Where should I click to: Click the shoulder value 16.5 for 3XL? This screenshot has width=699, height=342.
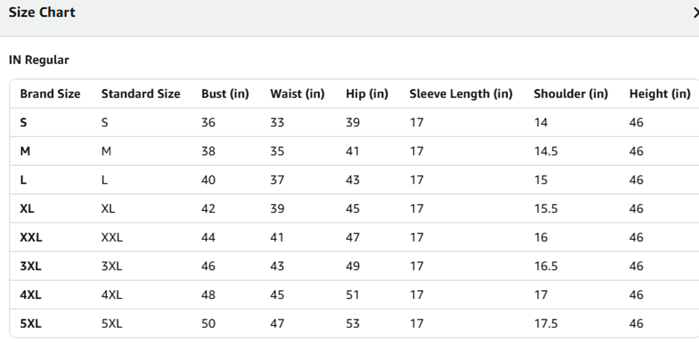click(545, 267)
